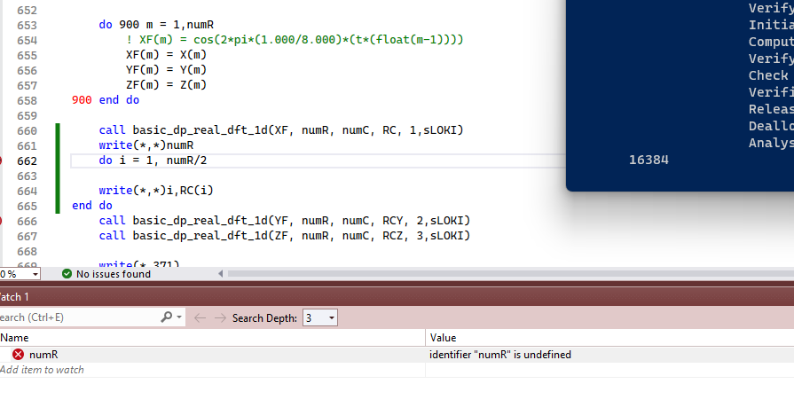The width and height of the screenshot is (794, 415).
Task: Click the 'write(*,*)numR' line
Action: (146, 145)
